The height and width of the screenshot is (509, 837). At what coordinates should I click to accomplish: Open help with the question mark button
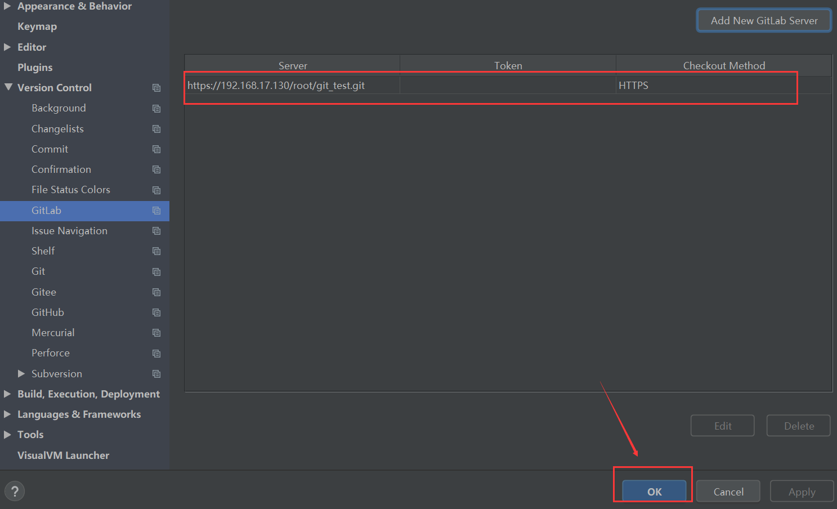15,491
